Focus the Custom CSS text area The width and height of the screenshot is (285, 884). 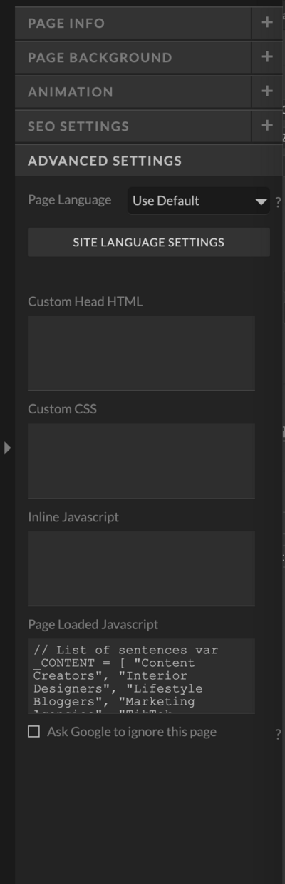pyautogui.click(x=141, y=461)
